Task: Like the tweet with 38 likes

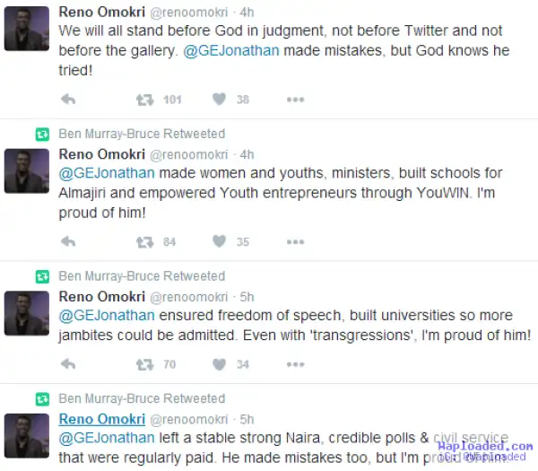Action: point(219,100)
